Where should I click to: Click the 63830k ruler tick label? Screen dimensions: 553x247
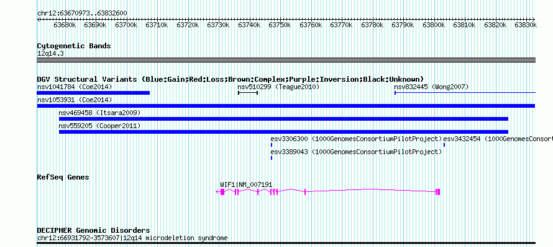click(526, 25)
